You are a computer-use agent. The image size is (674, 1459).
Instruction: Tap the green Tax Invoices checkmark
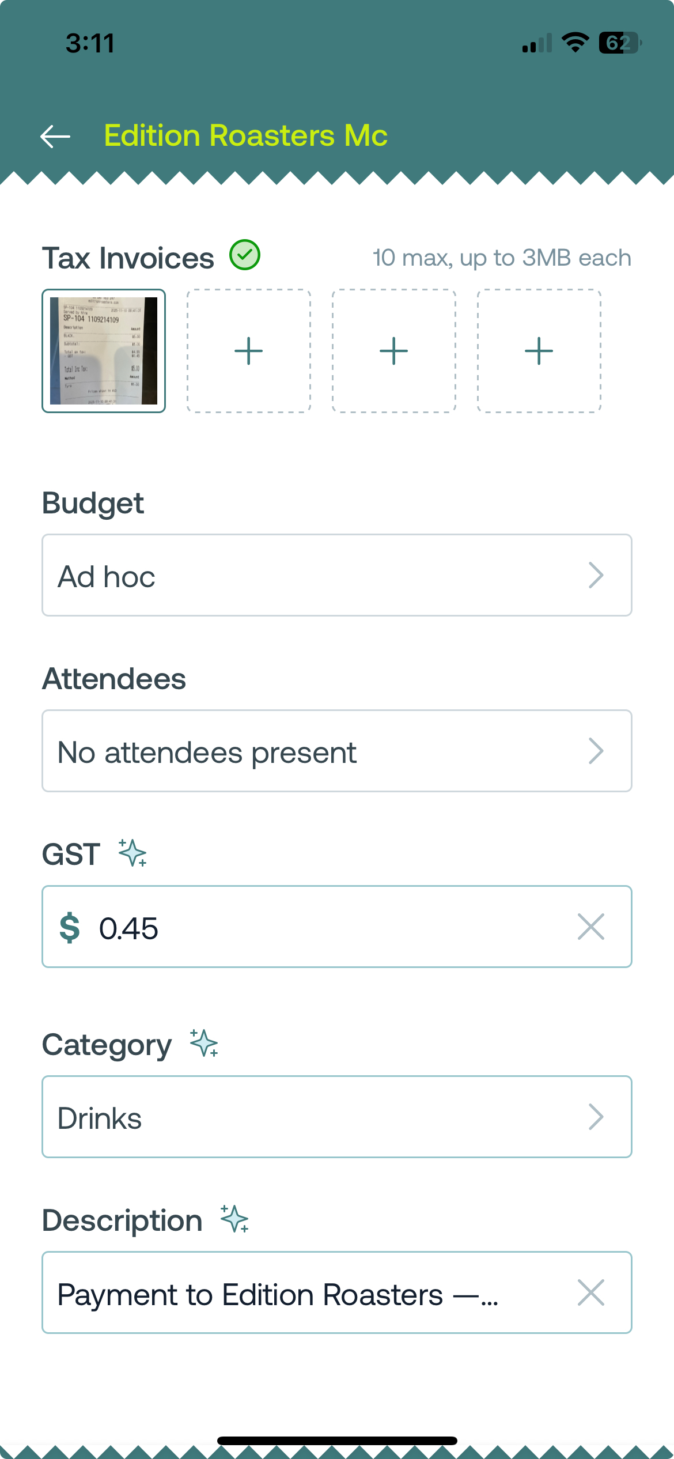(x=245, y=255)
